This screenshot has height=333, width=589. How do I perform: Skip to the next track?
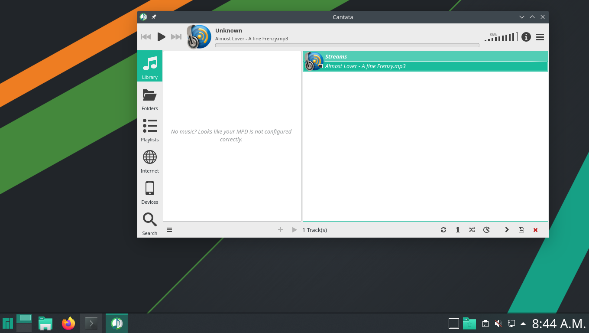[x=176, y=37]
